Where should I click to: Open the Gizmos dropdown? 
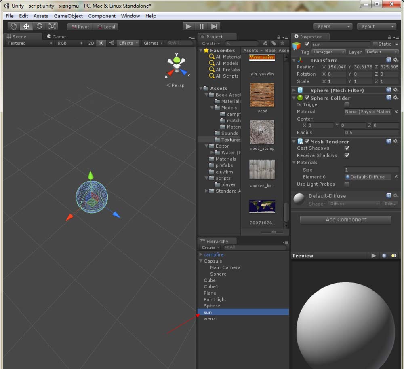coord(153,43)
